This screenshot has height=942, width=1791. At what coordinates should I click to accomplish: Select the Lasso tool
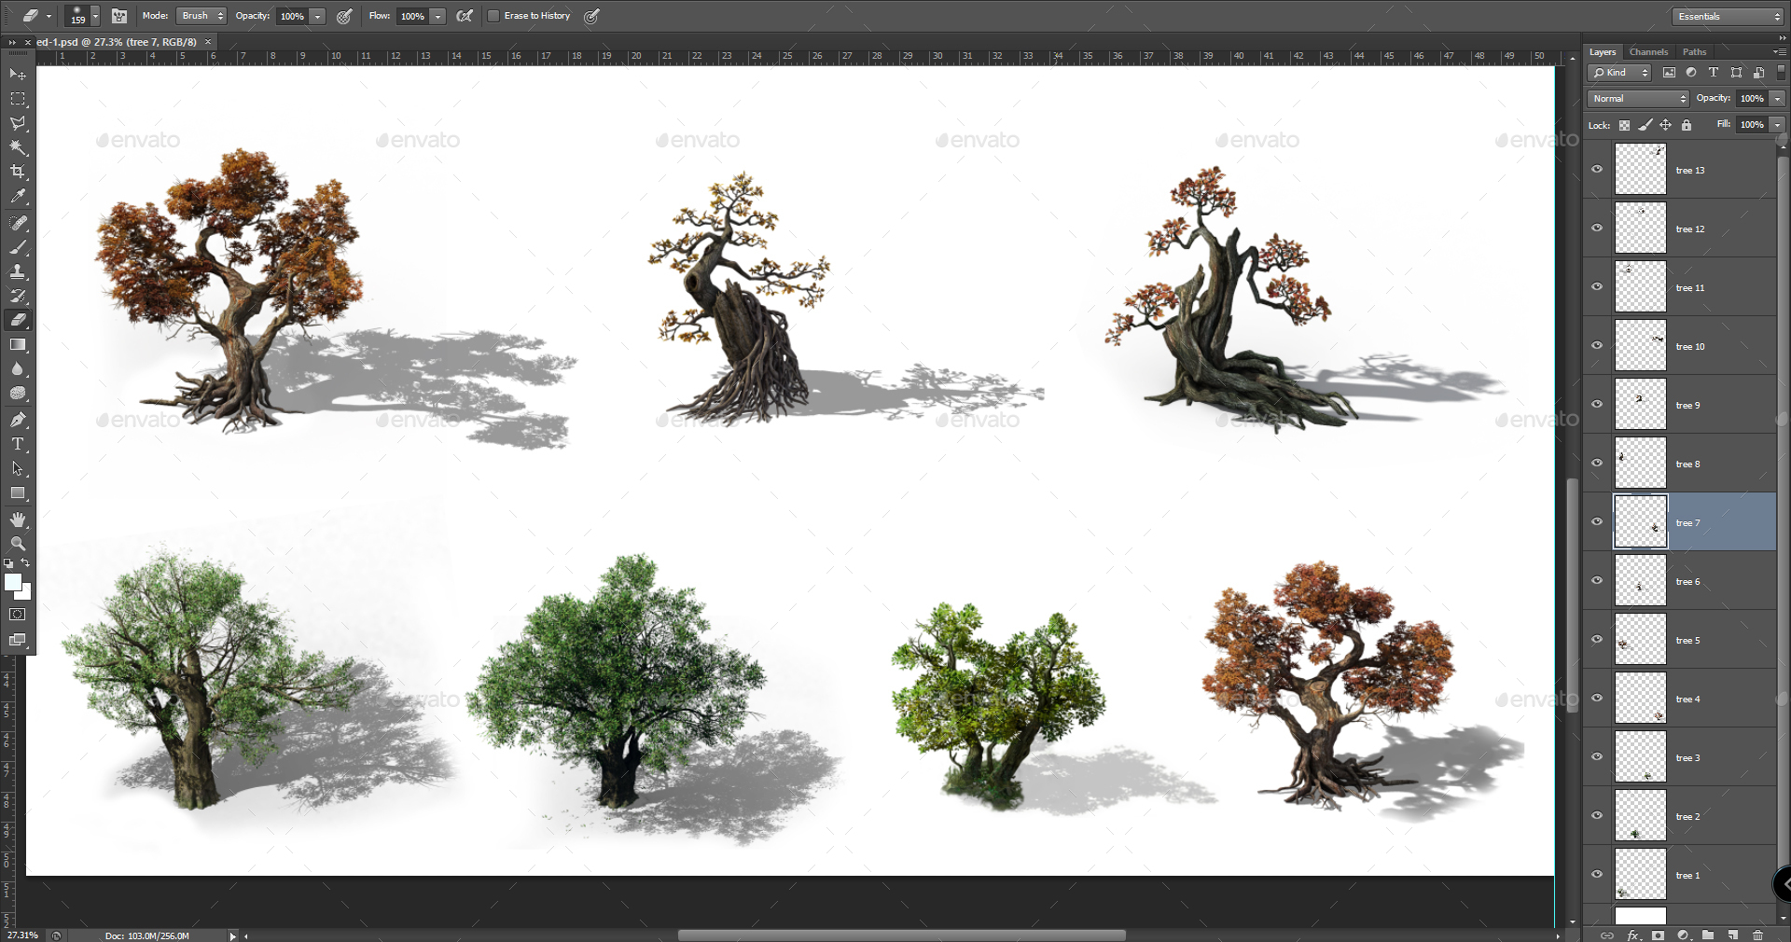click(18, 122)
